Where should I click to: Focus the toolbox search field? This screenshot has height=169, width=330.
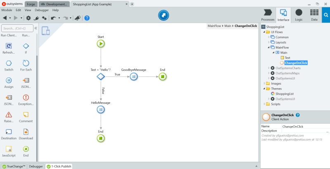[x=17, y=28]
